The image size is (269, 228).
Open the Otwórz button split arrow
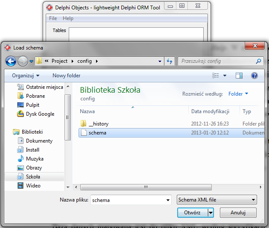click(x=211, y=213)
